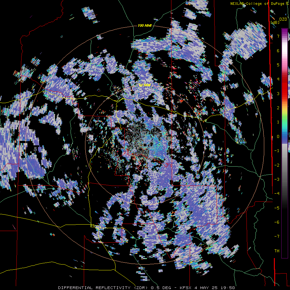Click the "-7" value on the dB scale
The height and width of the screenshot is (290, 290).
[x=277, y=237]
